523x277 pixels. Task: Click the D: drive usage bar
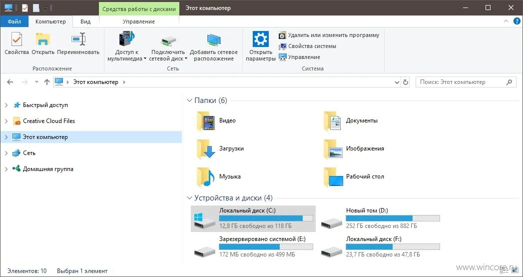tap(393, 218)
